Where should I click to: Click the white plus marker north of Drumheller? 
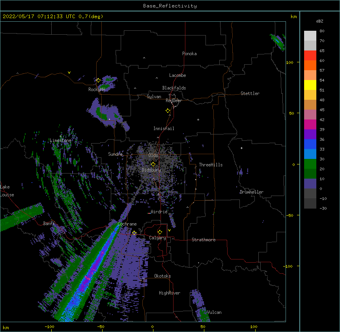241,148
